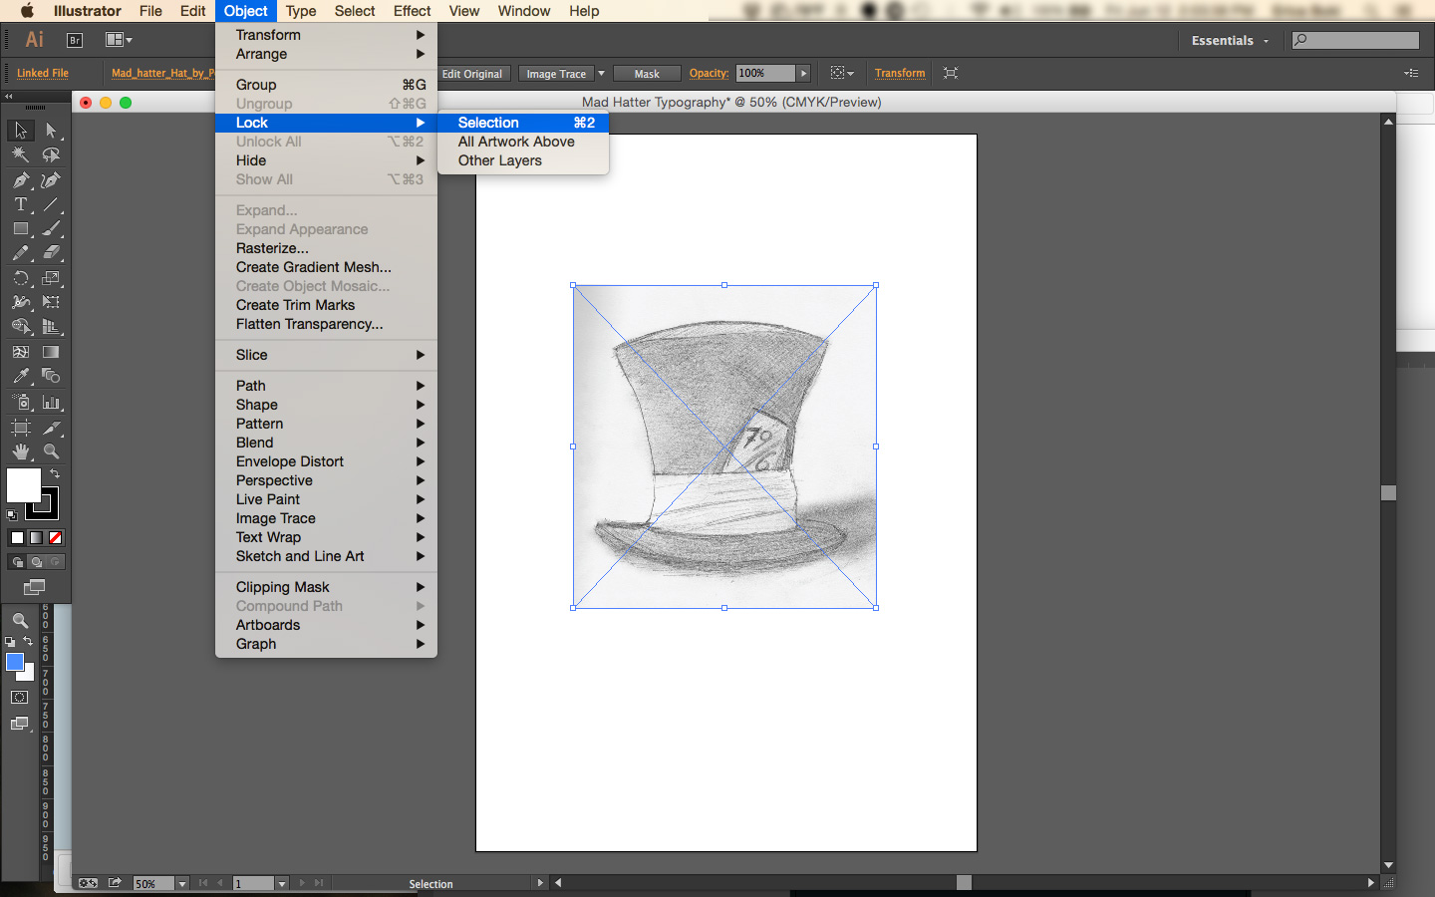Screen dimensions: 1435x897
Task: Select the Type tool
Action: coord(21,204)
